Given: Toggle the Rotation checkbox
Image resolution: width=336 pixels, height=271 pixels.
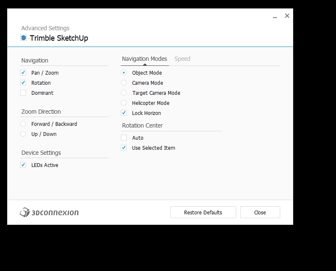Looking at the screenshot, I should click(23, 83).
